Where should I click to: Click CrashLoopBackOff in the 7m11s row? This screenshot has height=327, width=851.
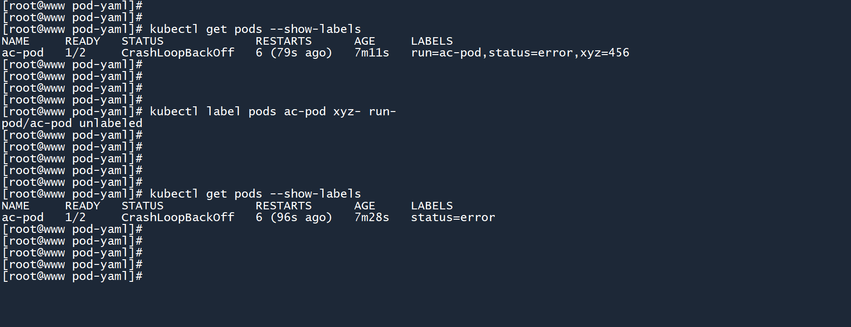(177, 53)
